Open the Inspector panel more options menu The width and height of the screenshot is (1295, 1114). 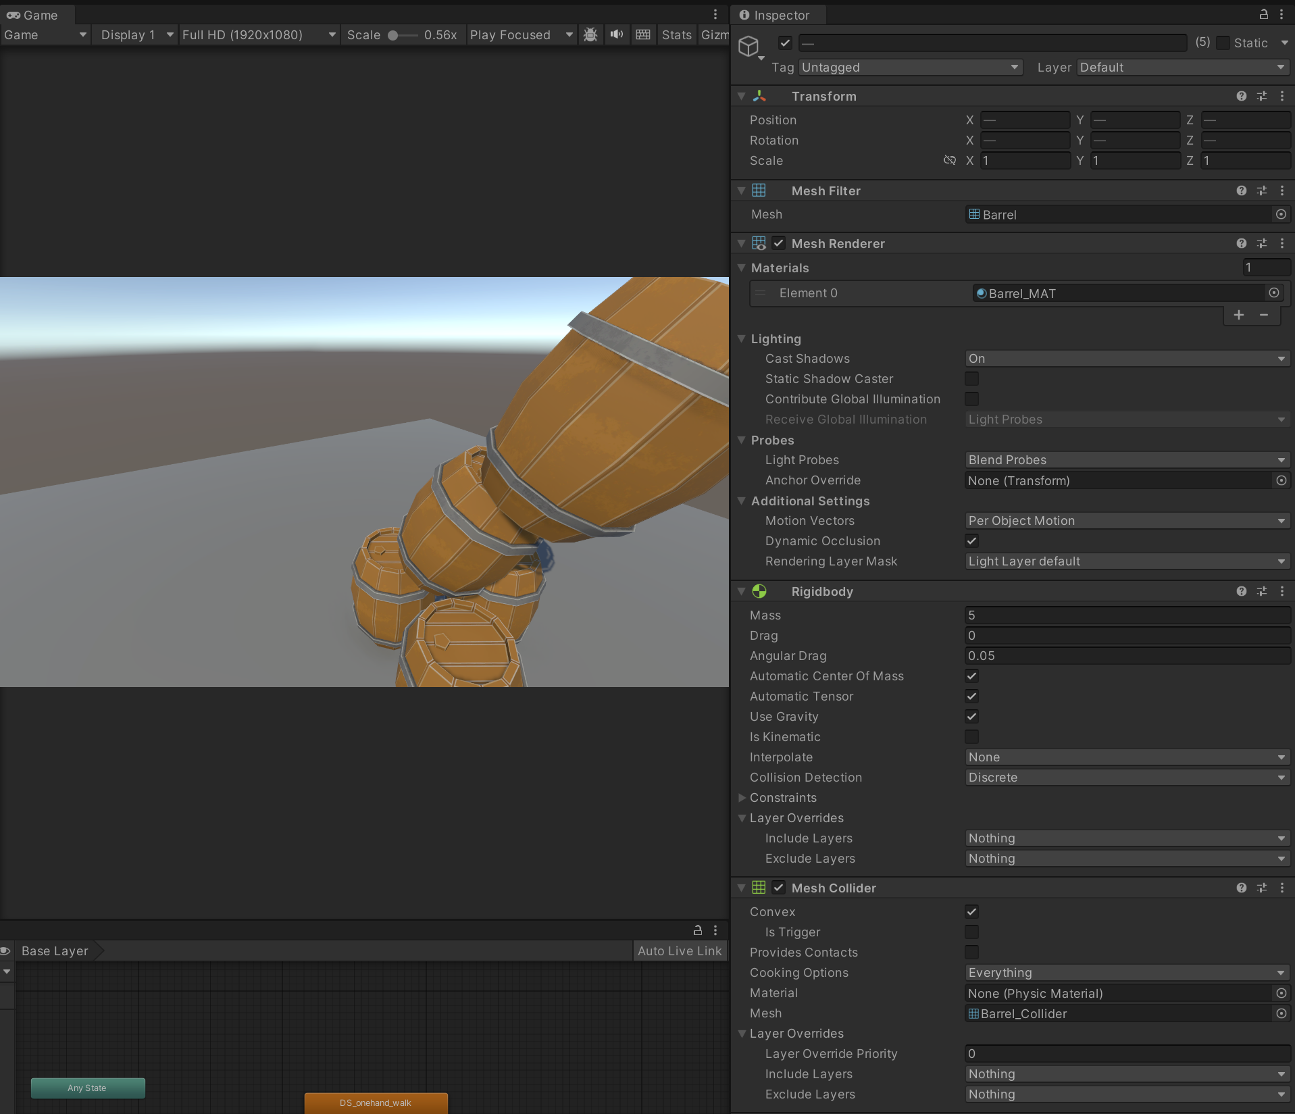coord(1281,14)
